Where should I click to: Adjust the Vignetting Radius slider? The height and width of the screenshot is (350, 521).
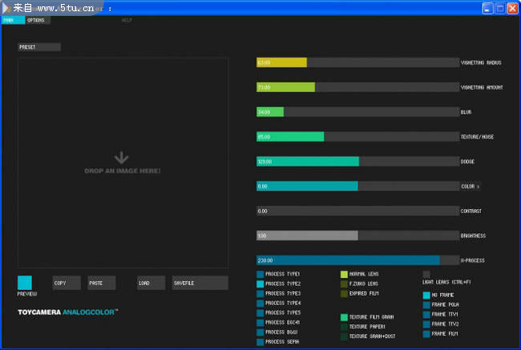click(357, 62)
